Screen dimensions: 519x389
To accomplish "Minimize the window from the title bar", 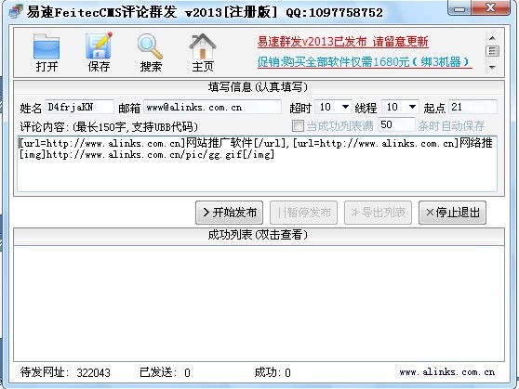I will coord(459,8).
